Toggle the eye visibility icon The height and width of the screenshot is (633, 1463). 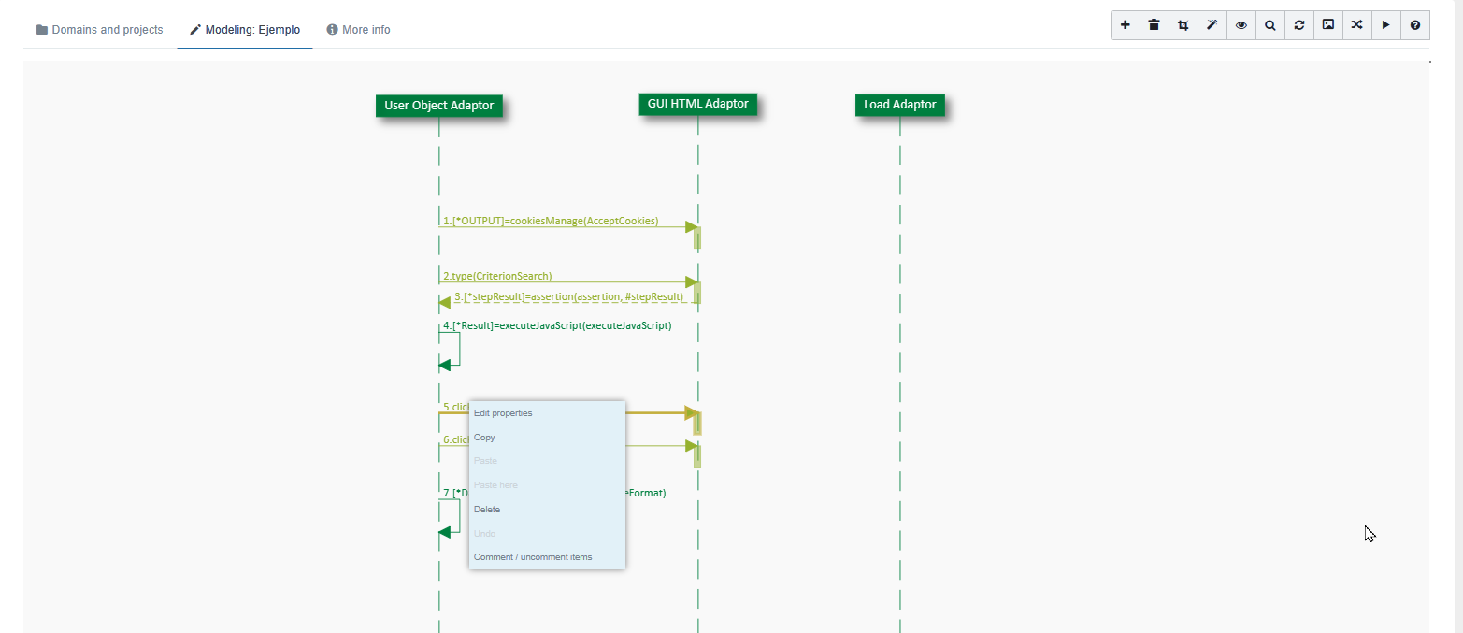1241,25
